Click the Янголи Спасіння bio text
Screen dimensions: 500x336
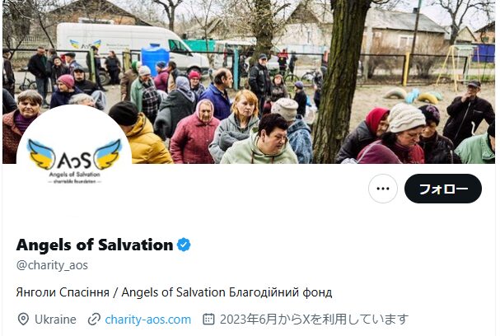[63, 292]
